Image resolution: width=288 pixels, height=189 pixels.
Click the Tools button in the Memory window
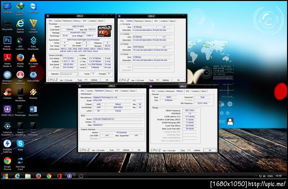tap(182, 150)
